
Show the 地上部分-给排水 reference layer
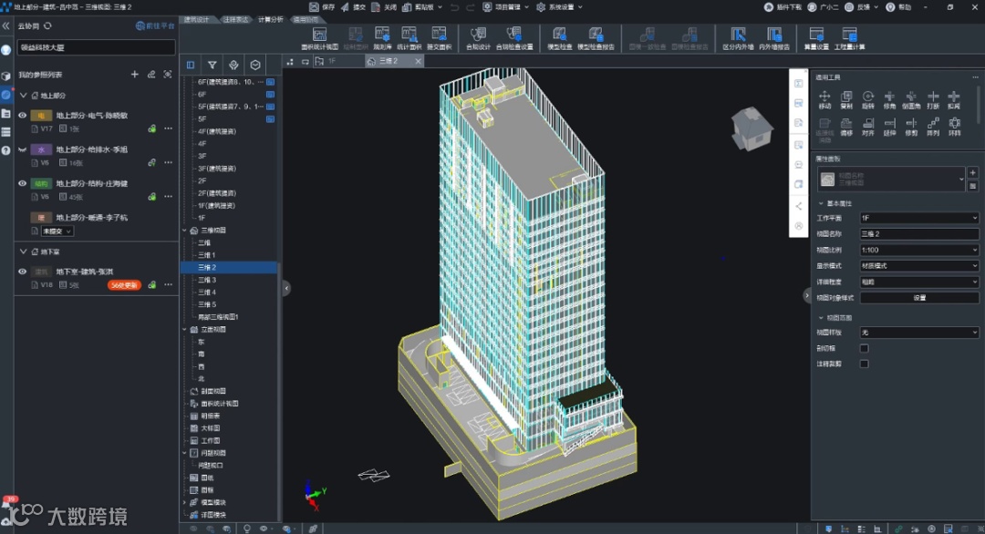coord(22,149)
